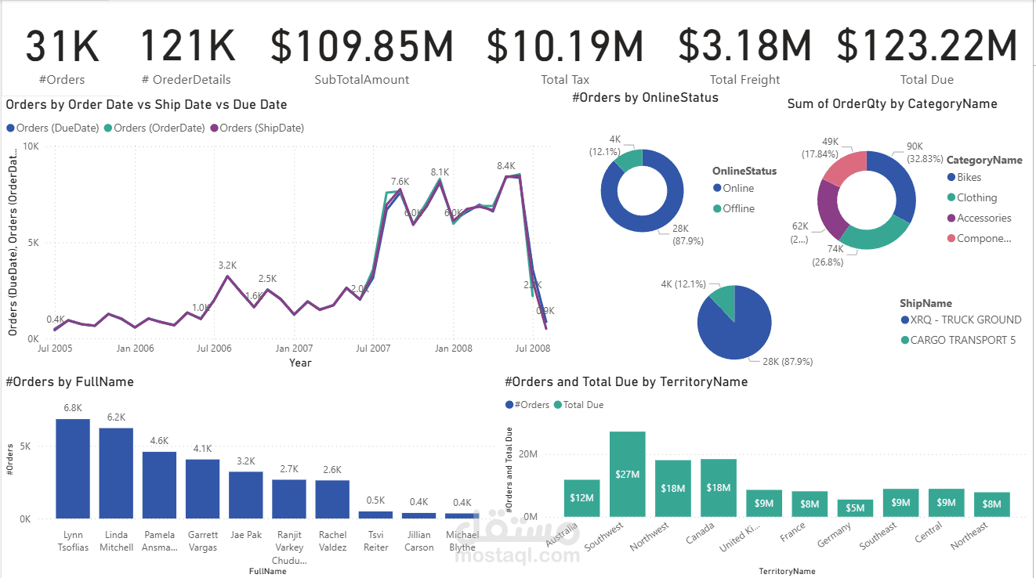Image resolution: width=1036 pixels, height=578 pixels.
Task: Select the Jae Pak 3.2K bar
Action: pyautogui.click(x=246, y=496)
